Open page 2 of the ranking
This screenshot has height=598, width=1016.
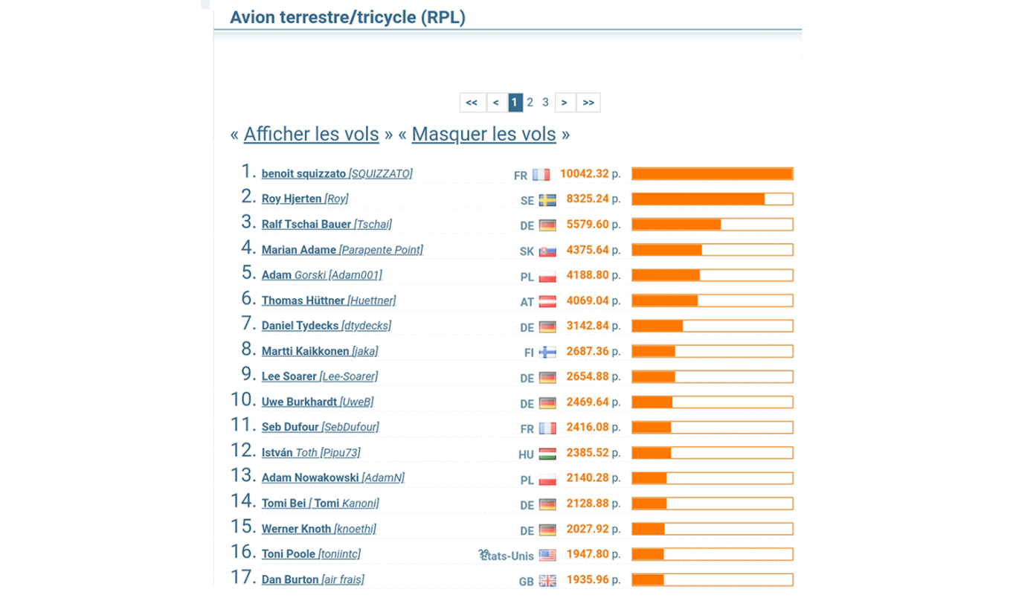pos(530,103)
